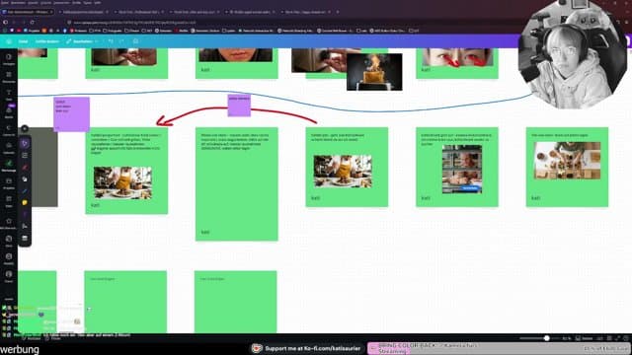Select the burning toaster image
632x355 pixels.
pyautogui.click(x=374, y=72)
